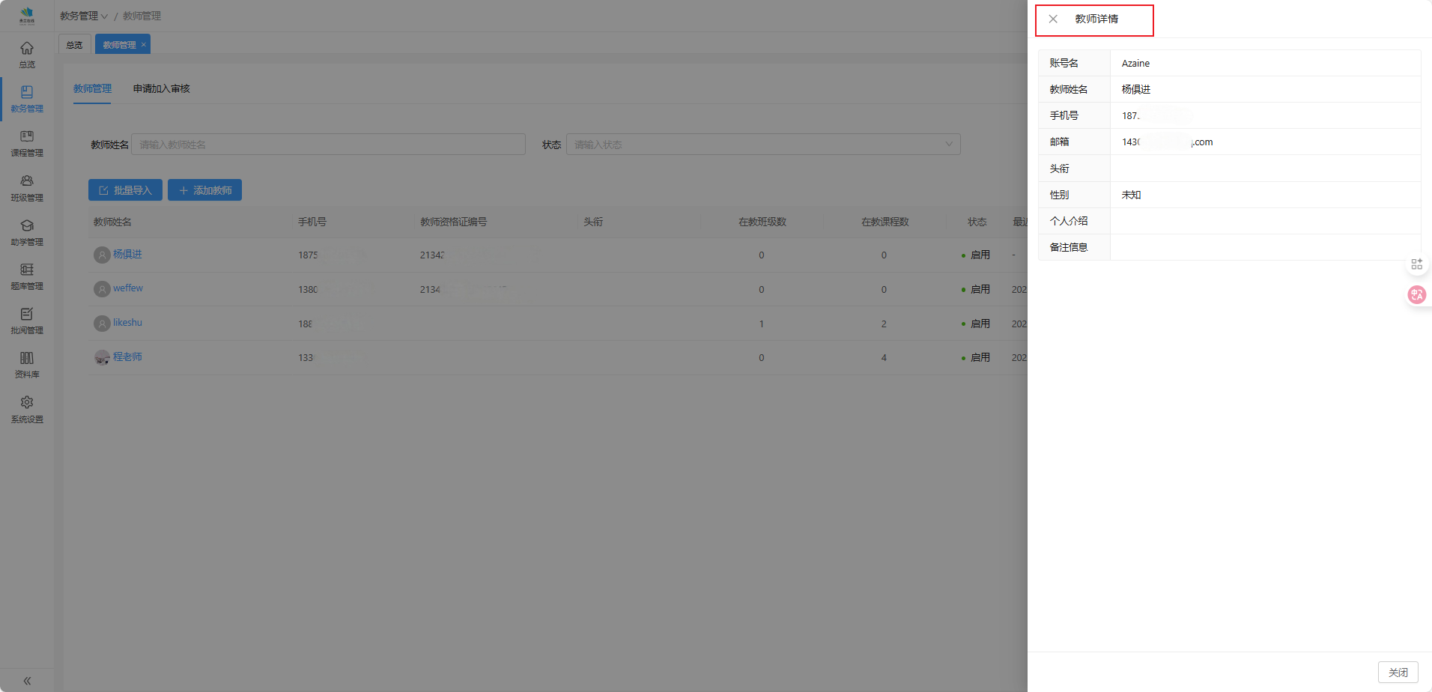Image resolution: width=1432 pixels, height=692 pixels.
Task: Click the 批量导入 button
Action: 125,190
